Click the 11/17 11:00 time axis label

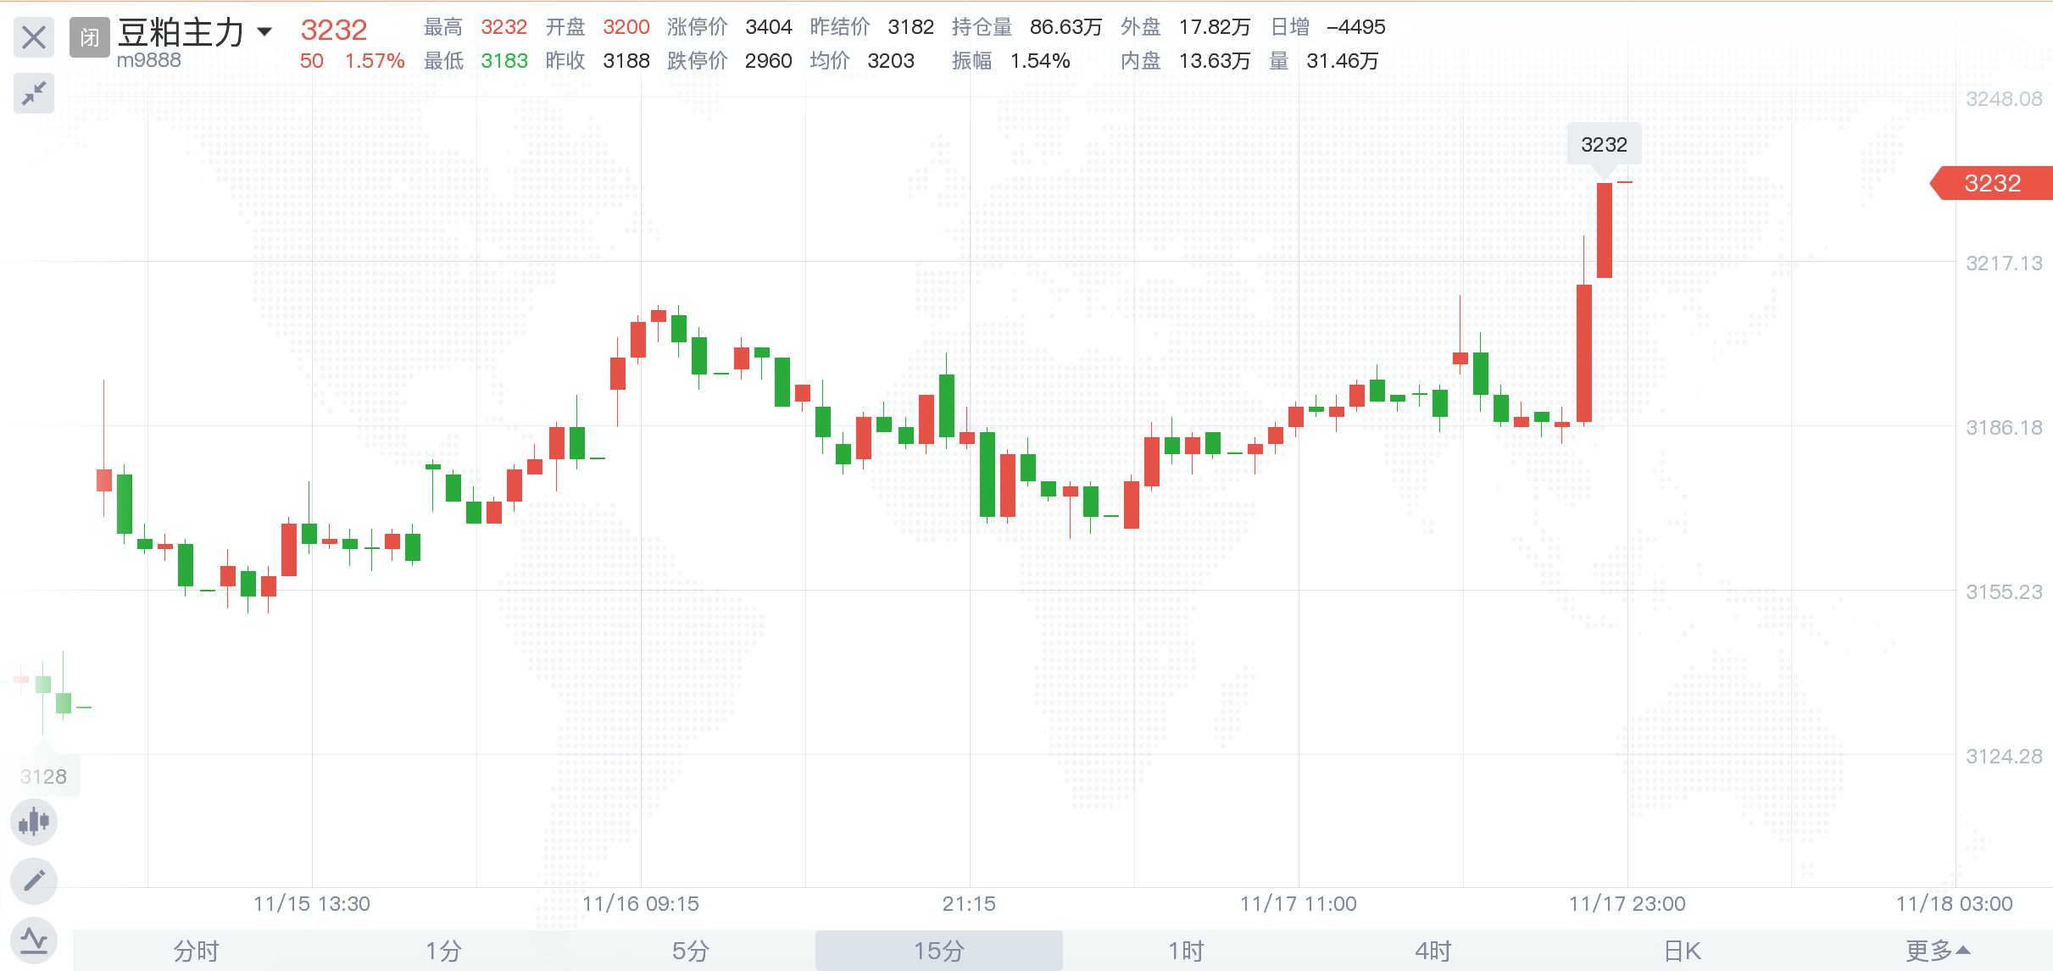(x=1299, y=904)
